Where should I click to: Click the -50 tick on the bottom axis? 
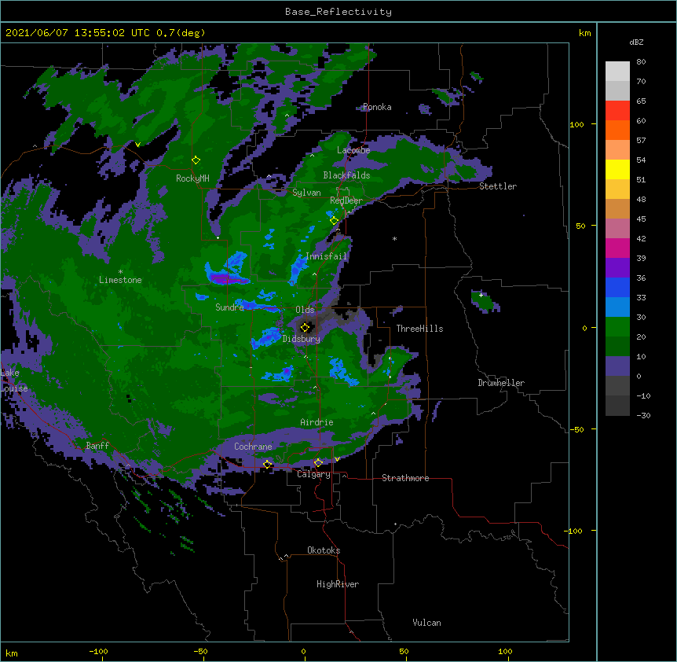click(x=200, y=651)
